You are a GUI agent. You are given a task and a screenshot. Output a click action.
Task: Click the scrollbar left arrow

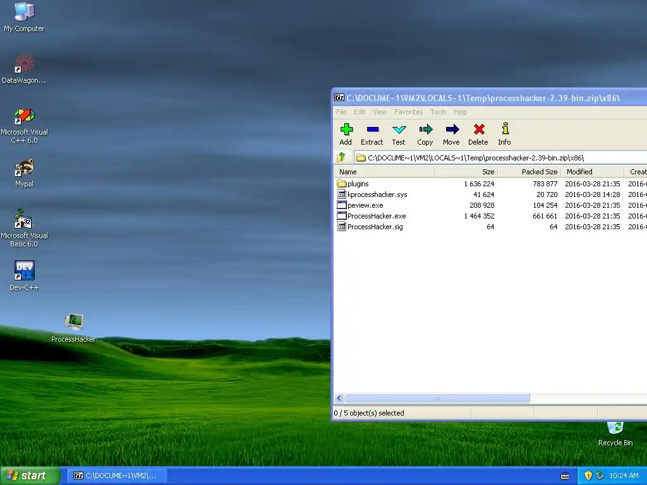(339, 398)
